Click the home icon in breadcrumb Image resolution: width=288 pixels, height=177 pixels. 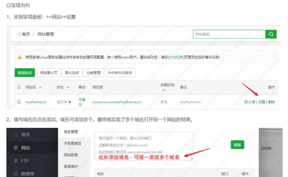pyautogui.click(x=19, y=34)
